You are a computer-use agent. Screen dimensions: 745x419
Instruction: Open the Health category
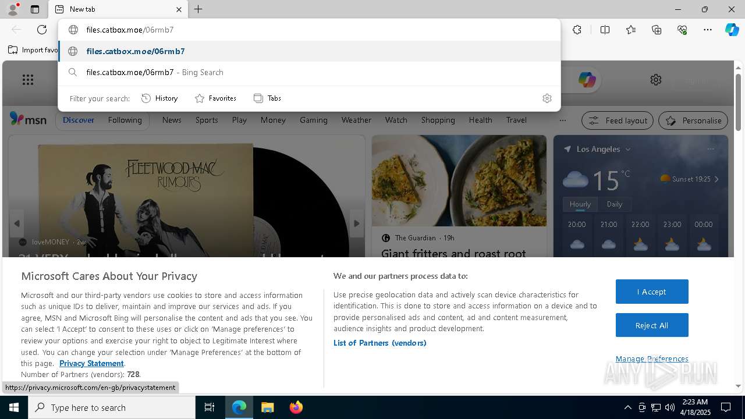click(x=480, y=120)
